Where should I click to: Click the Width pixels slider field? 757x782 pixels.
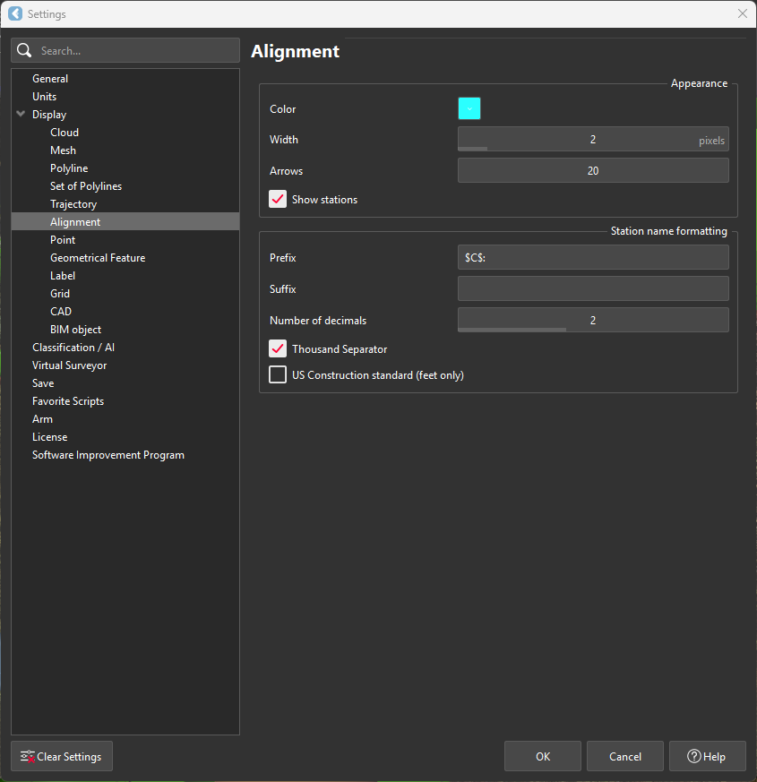point(592,140)
